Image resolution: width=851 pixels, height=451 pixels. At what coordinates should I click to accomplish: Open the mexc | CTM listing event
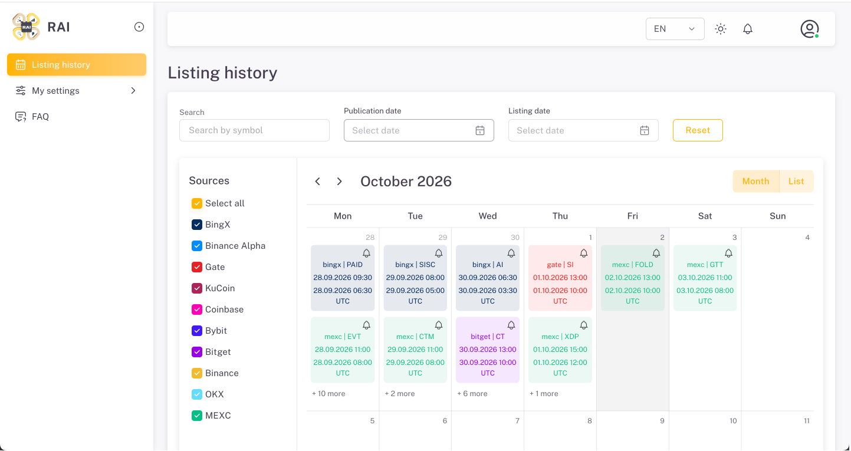415,350
